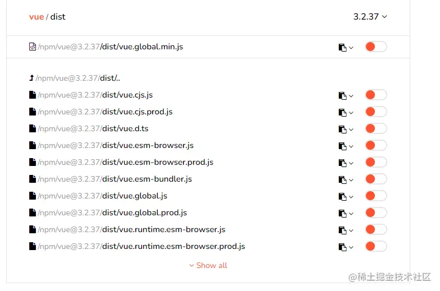Toggle the switch for vue.runtime.esm-browser.js

pos(376,229)
